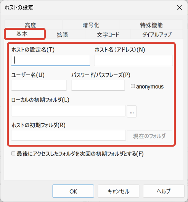
Task: Select the パスワード/パスフレーズ field
Action: click(98, 85)
